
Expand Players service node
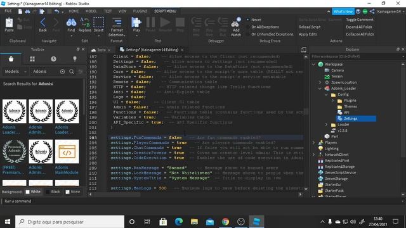pos(313,142)
